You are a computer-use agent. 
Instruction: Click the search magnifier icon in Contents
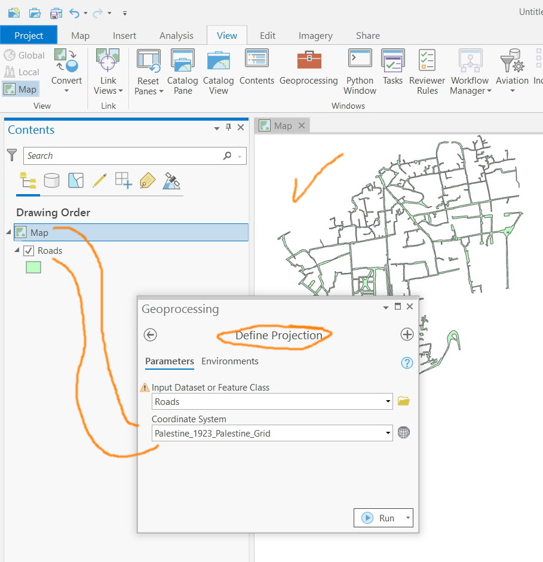227,155
